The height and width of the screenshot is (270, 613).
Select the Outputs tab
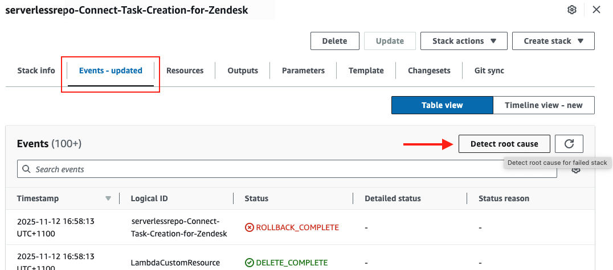[243, 70]
